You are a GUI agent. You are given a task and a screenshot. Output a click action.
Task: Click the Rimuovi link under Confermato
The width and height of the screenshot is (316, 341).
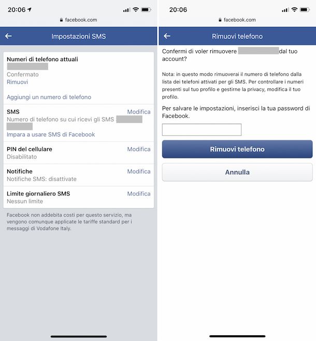(18, 82)
